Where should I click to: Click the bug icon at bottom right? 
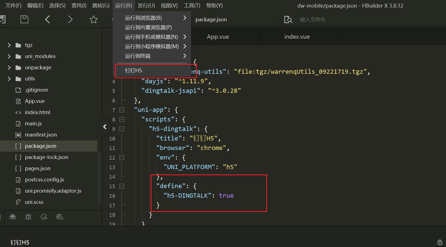pos(440,242)
